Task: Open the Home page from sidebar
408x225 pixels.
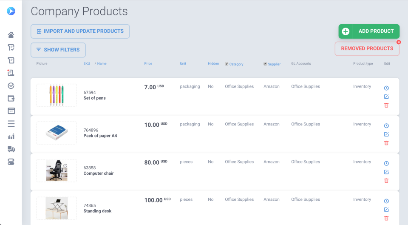Action: [x=11, y=35]
